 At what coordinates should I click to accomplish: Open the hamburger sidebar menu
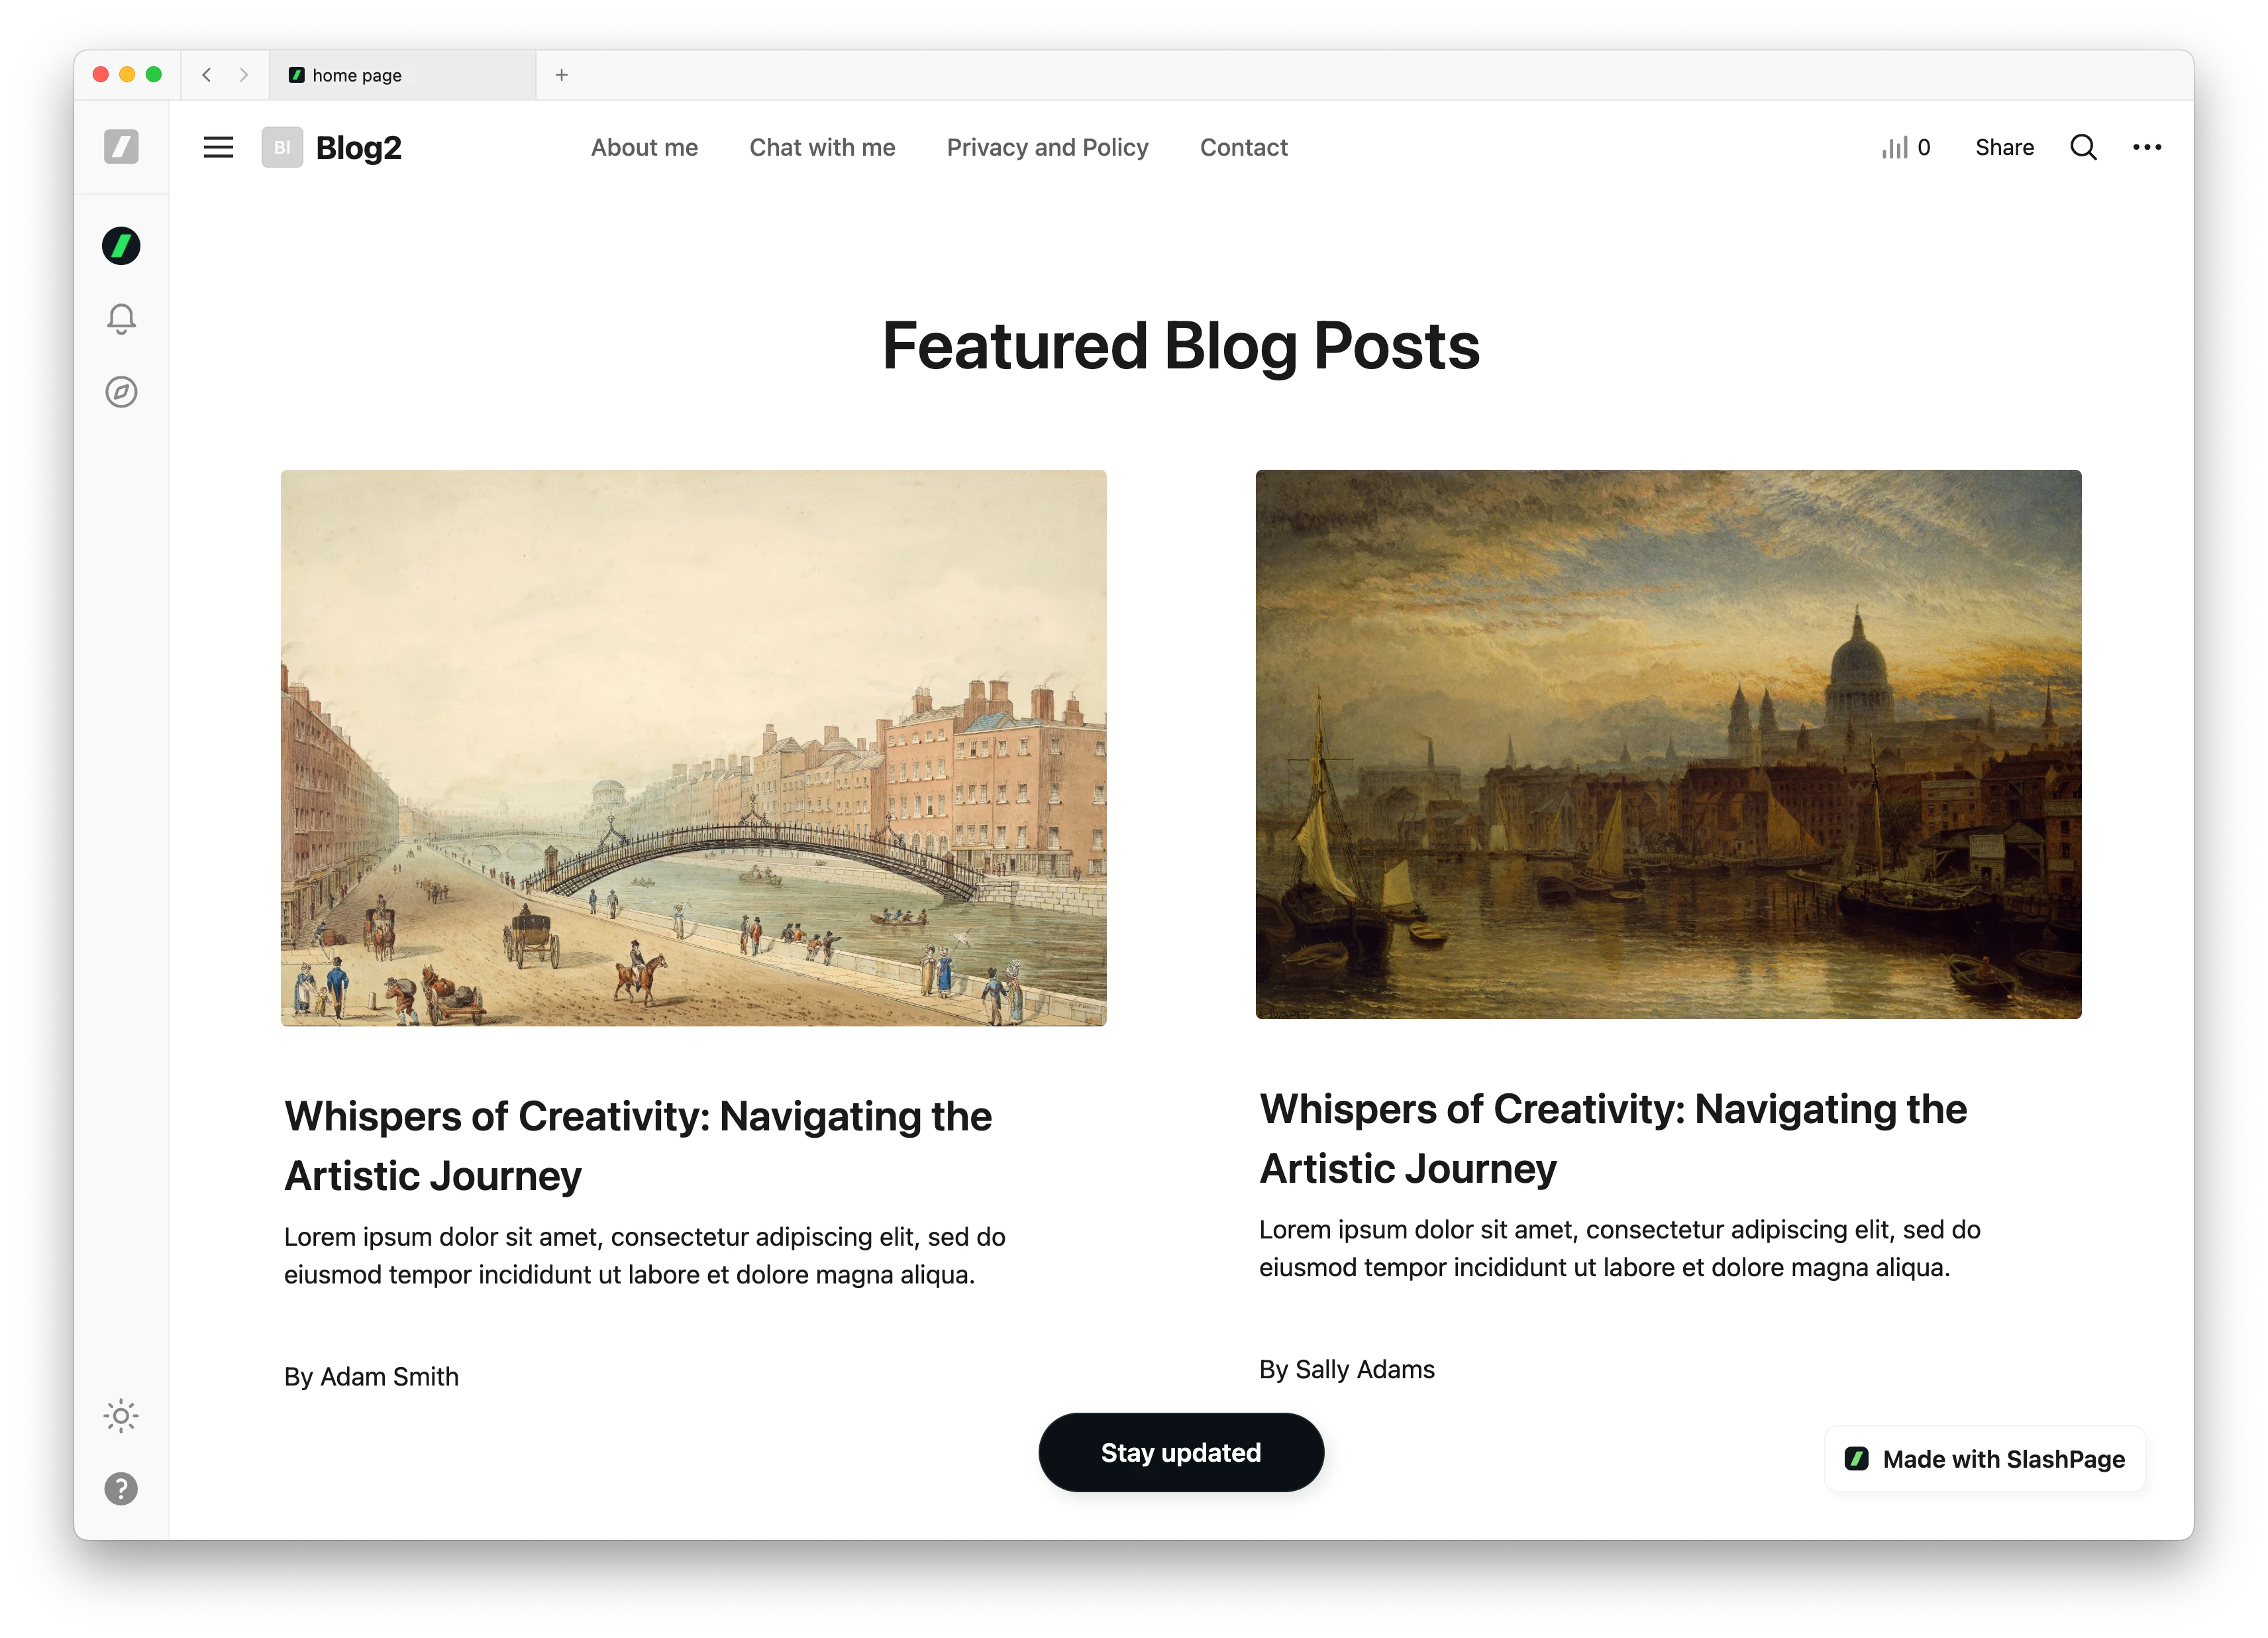point(218,147)
